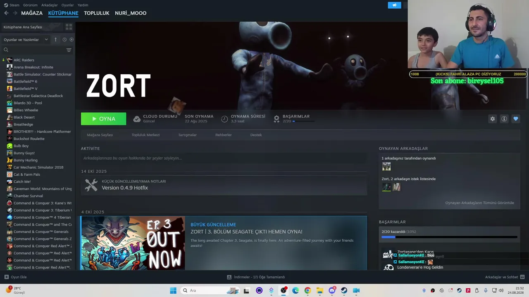Image resolution: width=529 pixels, height=297 pixels.
Task: Switch library to grid view icon
Action: pos(69,27)
